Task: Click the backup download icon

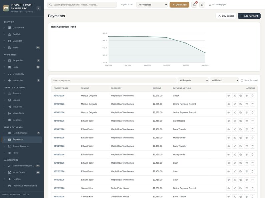Action: pos(210,5)
